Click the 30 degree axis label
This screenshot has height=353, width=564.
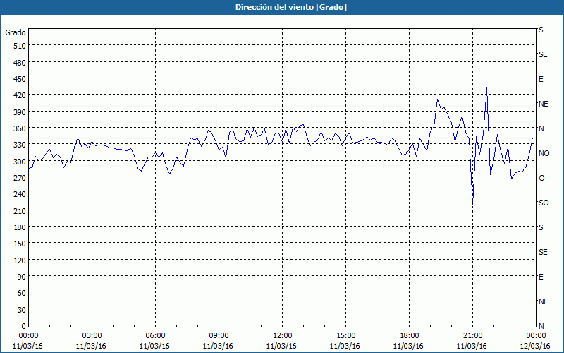coord(22,310)
